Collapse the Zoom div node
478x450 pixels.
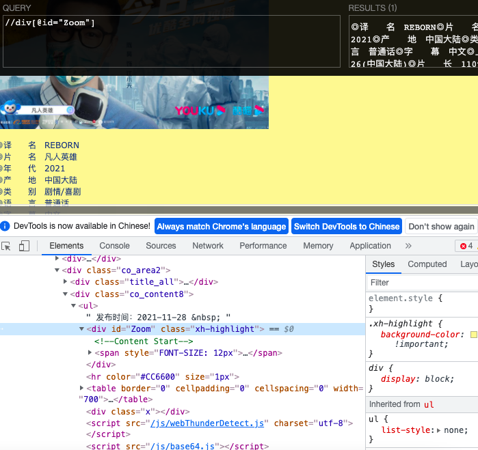click(x=81, y=329)
